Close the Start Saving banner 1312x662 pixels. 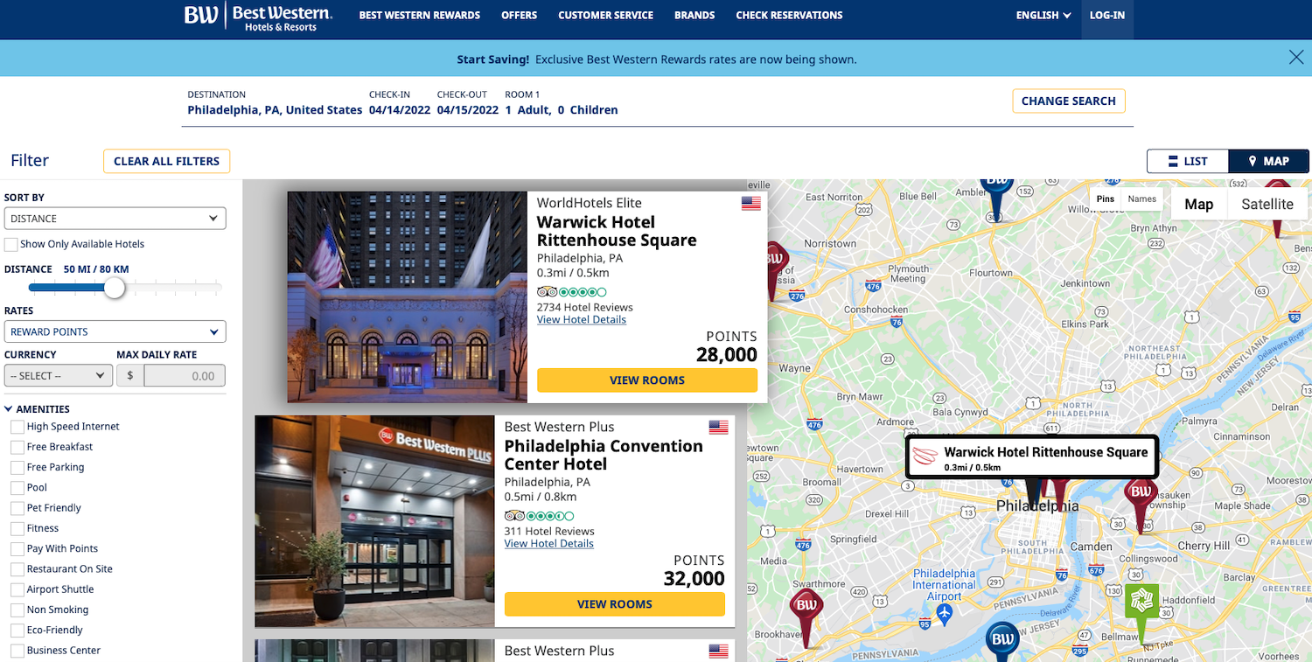1296,58
